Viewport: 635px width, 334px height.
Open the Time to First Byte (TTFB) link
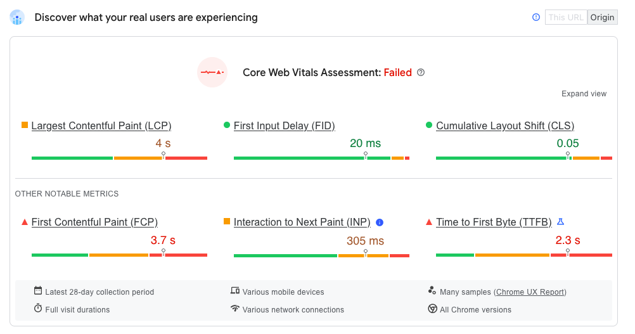(494, 222)
